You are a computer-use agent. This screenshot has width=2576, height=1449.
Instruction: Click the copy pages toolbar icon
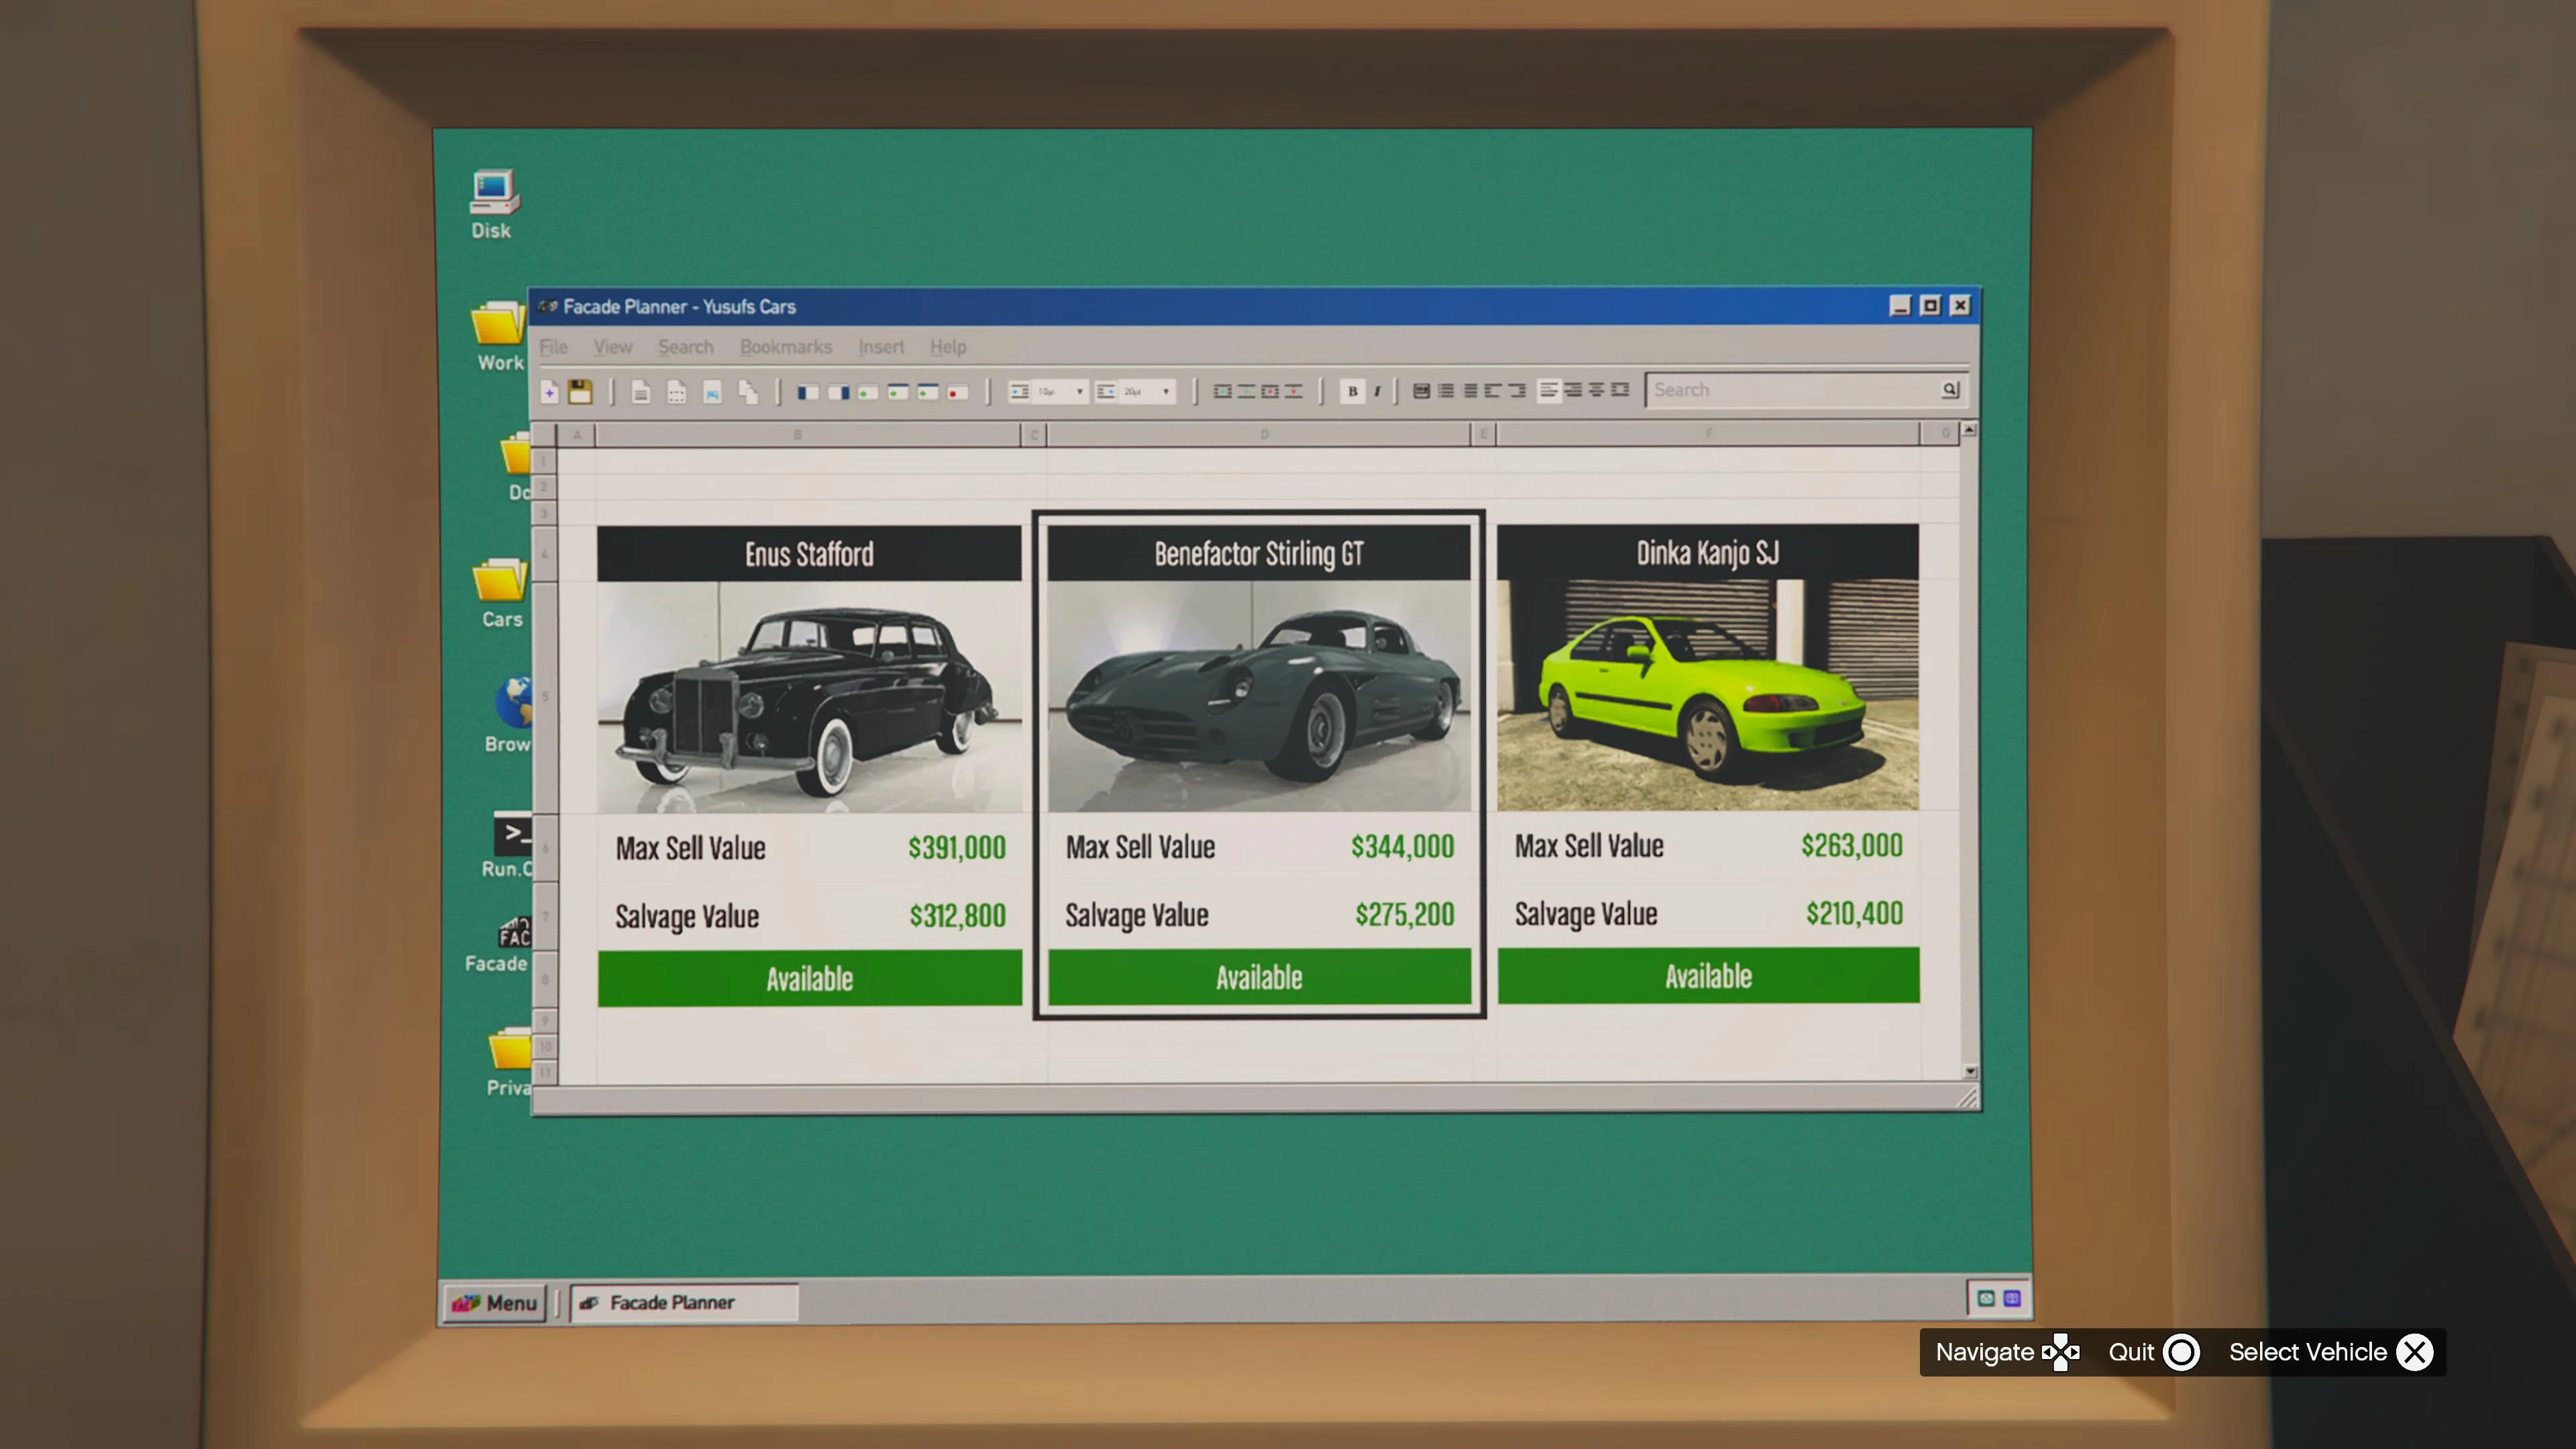747,392
